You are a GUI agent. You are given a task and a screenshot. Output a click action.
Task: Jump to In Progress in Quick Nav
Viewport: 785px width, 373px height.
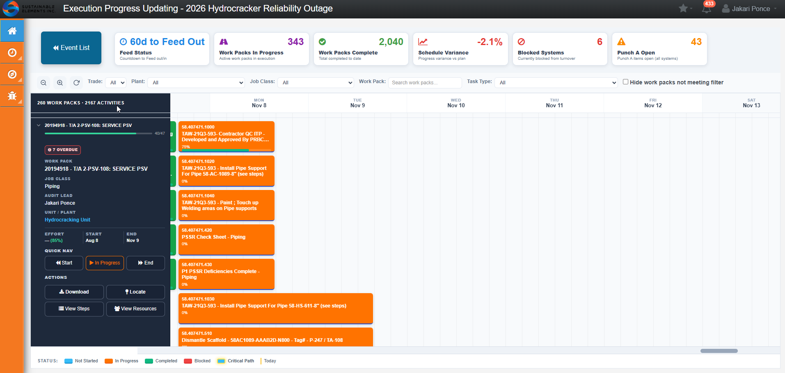tap(105, 263)
